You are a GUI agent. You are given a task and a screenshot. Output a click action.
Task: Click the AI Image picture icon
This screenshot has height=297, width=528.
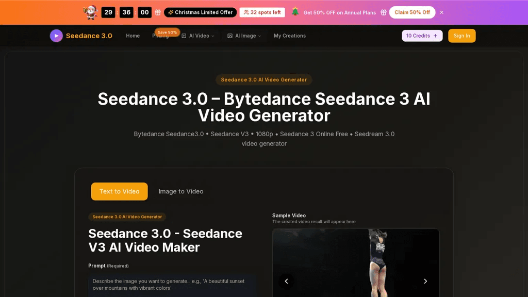tap(229, 36)
